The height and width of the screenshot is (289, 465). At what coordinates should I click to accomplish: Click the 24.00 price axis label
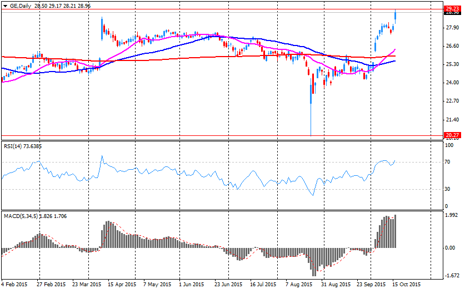coord(452,83)
